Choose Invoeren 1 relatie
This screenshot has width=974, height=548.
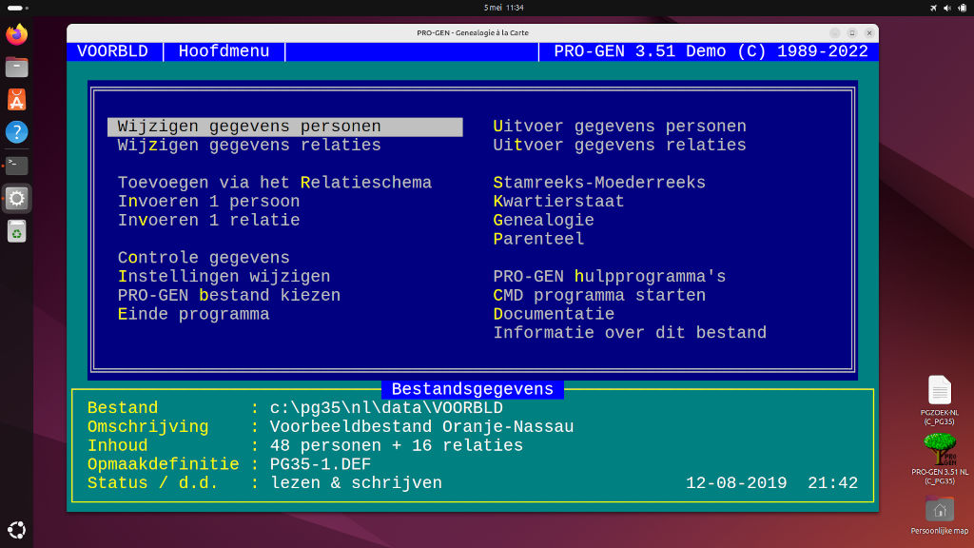(208, 220)
